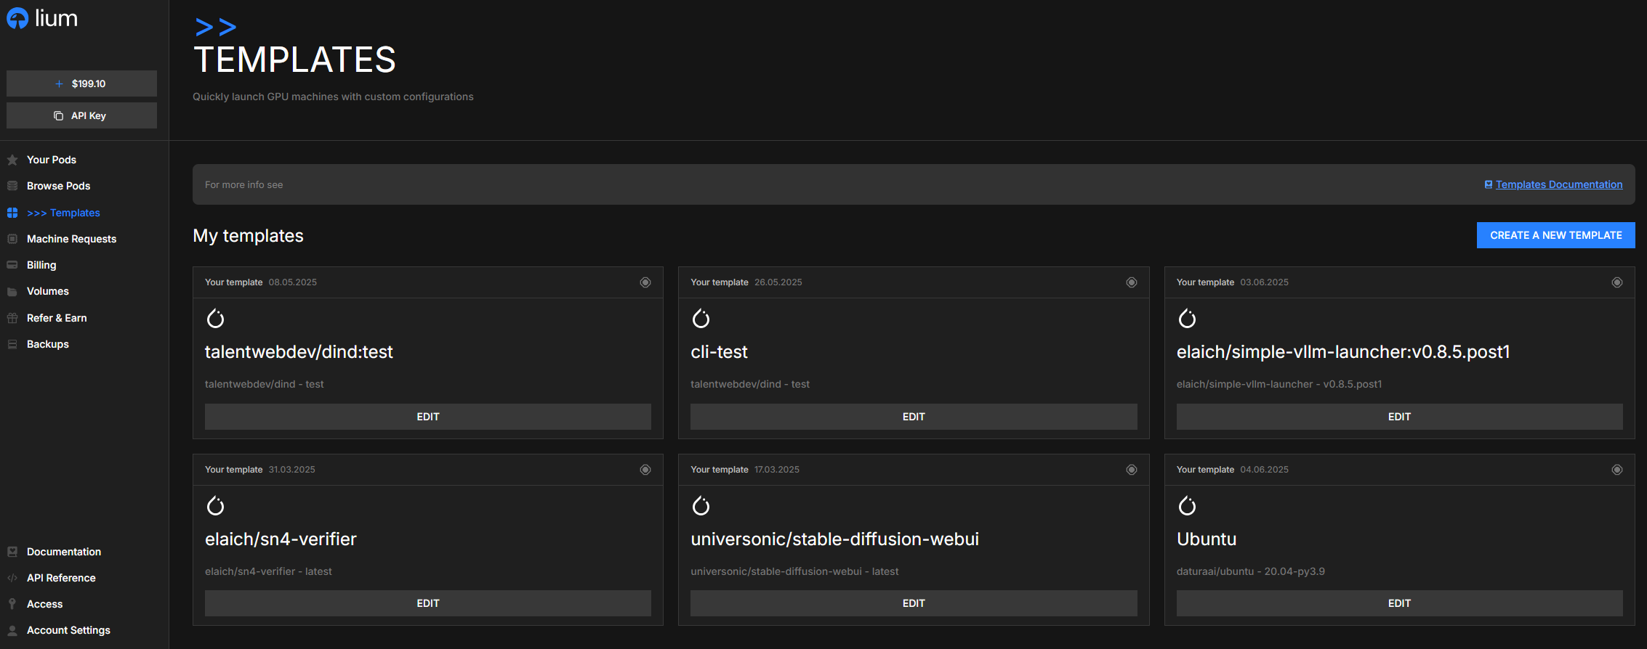Viewport: 1647px width, 649px height.
Task: Click the Browse Pods sidebar icon
Action: [12, 186]
